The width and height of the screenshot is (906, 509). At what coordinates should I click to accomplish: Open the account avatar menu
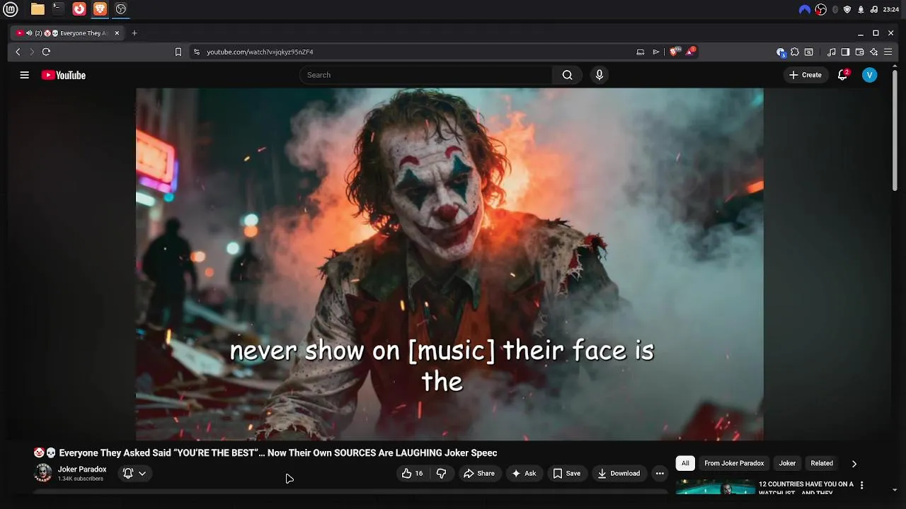point(870,75)
